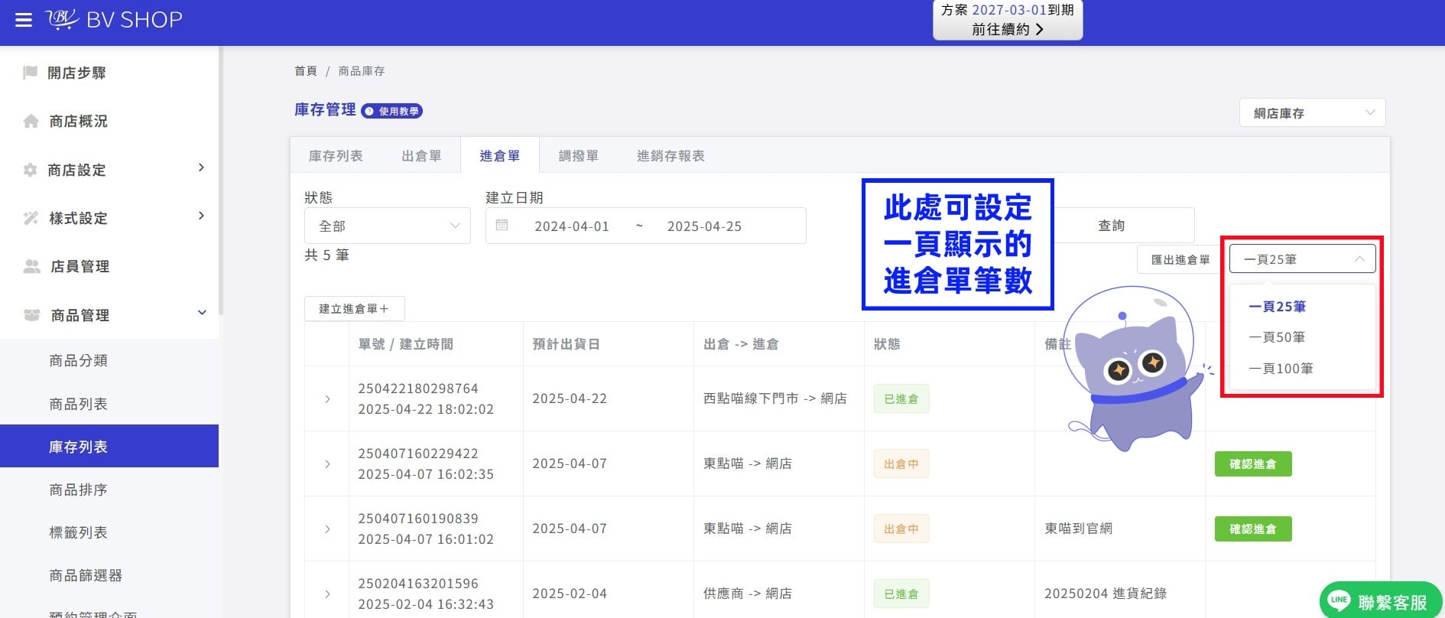
Task: Collapse the 商品管理 submenu arrow
Action: [x=202, y=313]
